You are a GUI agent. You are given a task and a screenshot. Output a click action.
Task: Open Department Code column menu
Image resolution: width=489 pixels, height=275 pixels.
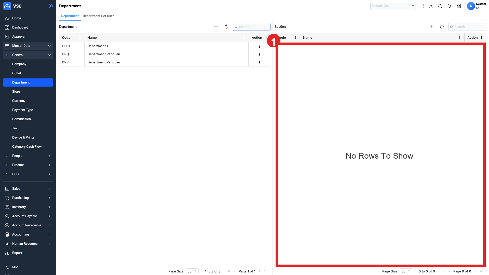80,38
